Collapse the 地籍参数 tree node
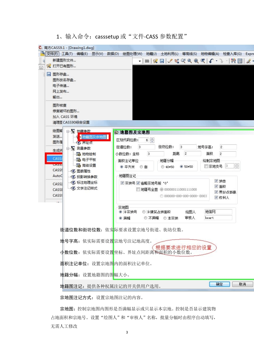Screen dimensions: 254x360 click(68, 131)
